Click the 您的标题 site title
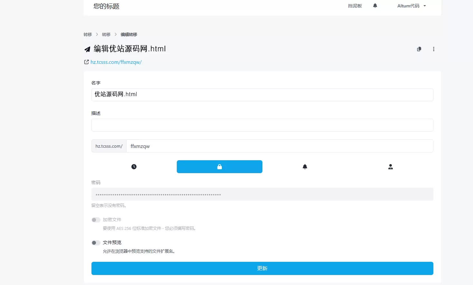Image resolution: width=473 pixels, height=285 pixels. [x=106, y=6]
